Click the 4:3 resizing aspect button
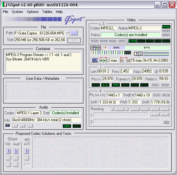Screen dimensions: 177x175 [x=155, y=115]
